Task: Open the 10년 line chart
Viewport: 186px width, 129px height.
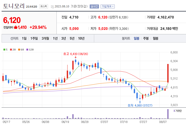Action: click(81, 38)
